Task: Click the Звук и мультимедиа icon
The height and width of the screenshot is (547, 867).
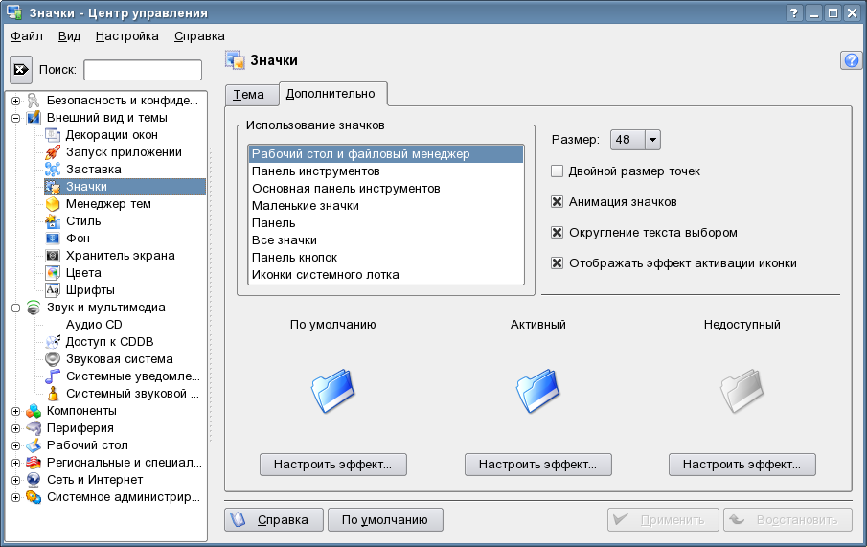Action: (34, 308)
